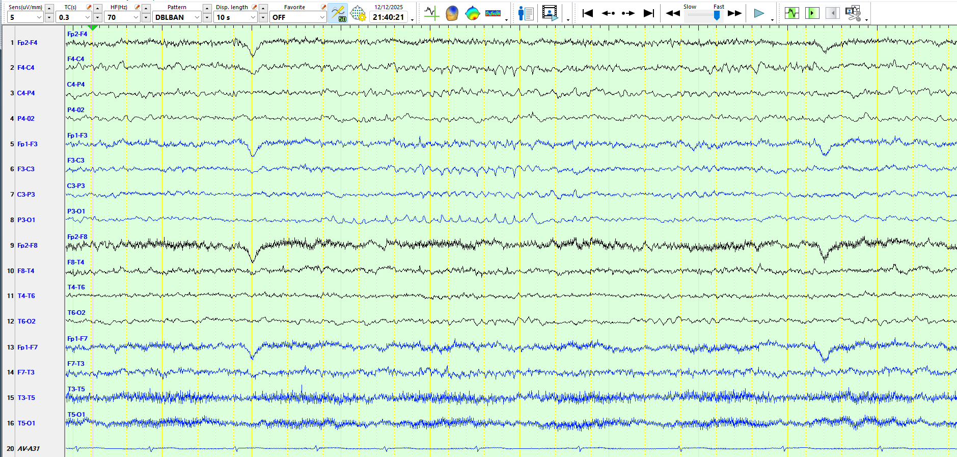Click the green page-forward icon

[x=812, y=13]
